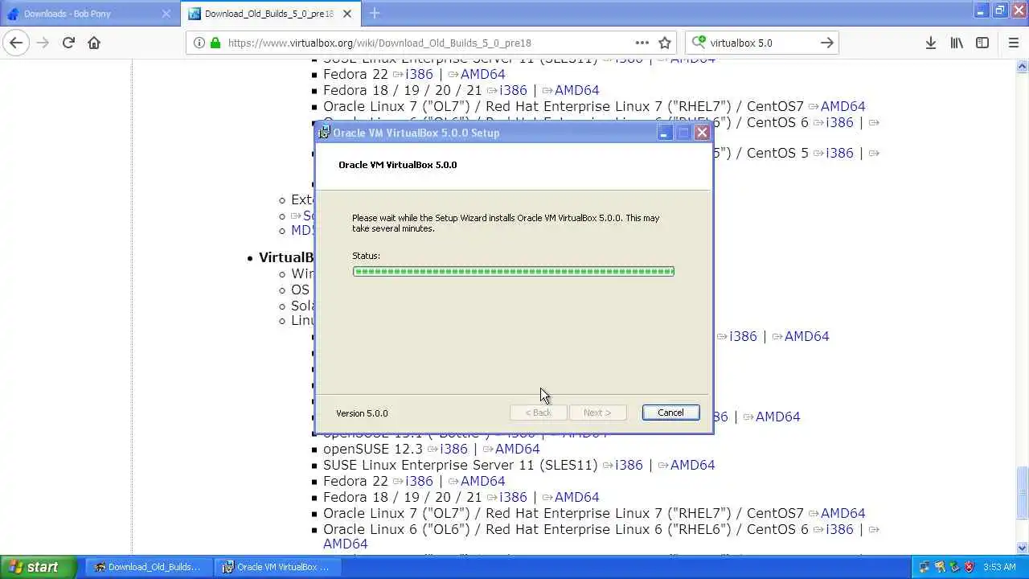
Task: Click the second system tray icon
Action: [940, 567]
